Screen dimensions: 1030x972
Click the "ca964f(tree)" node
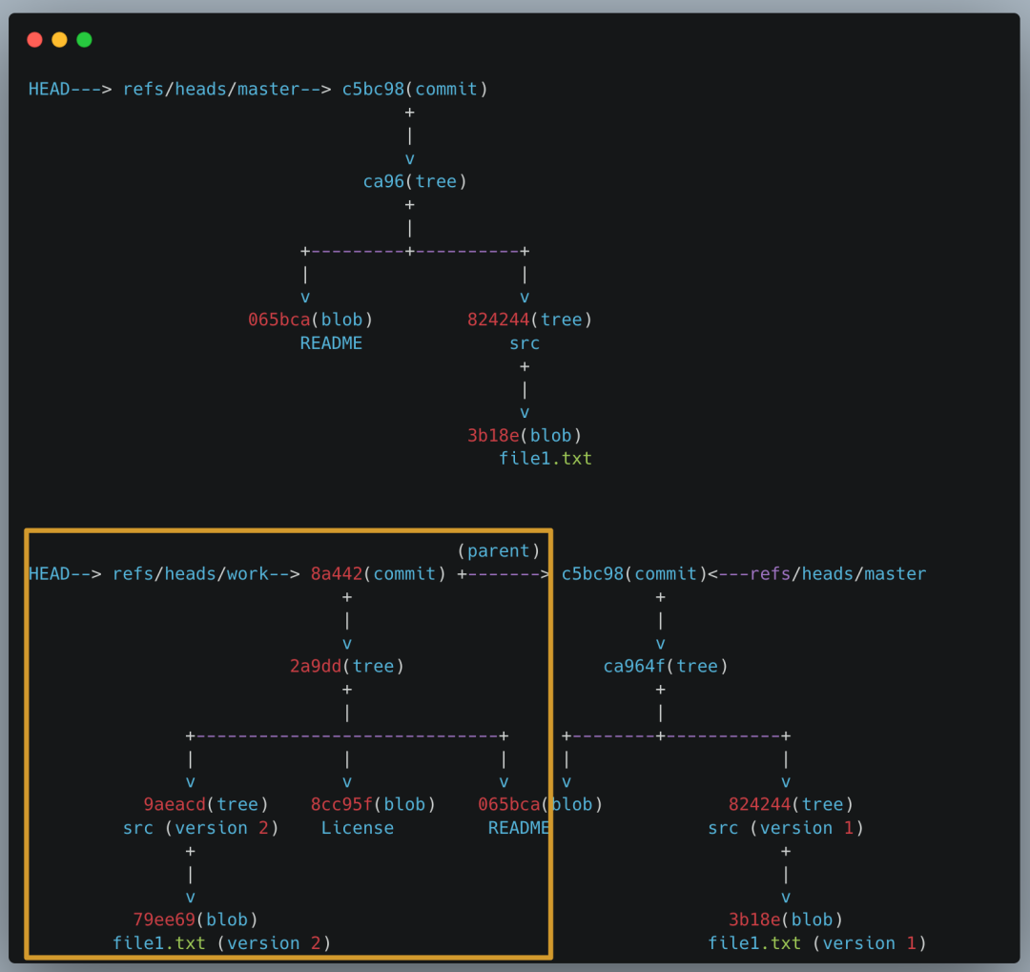point(666,667)
